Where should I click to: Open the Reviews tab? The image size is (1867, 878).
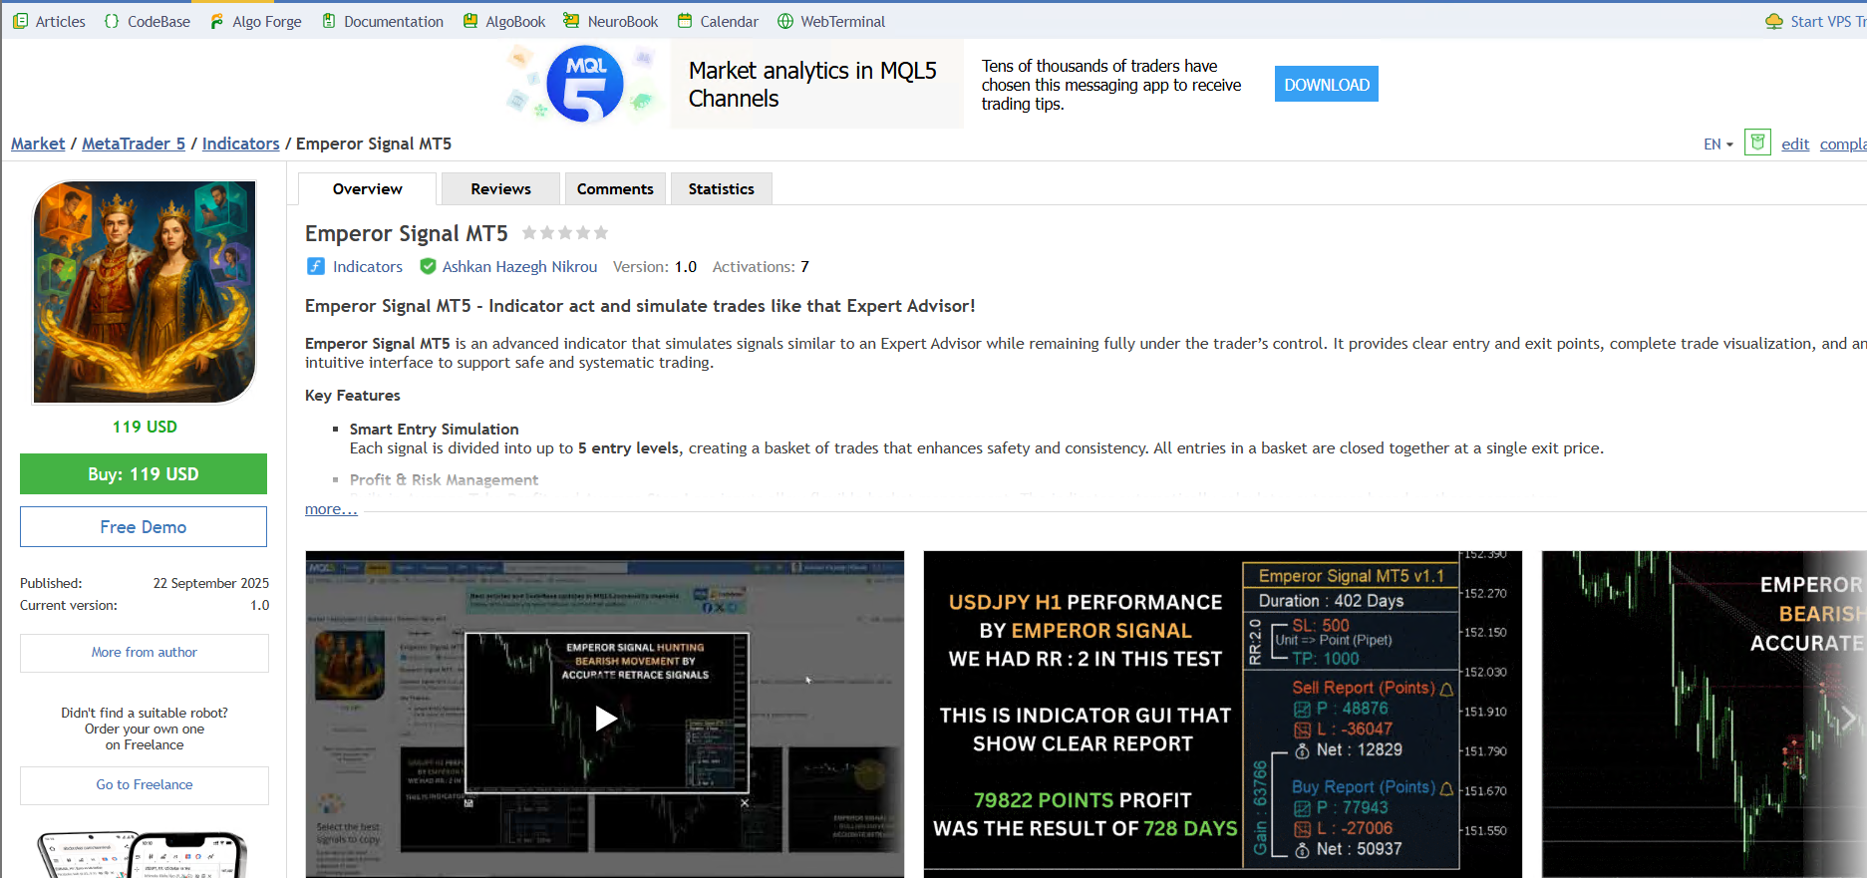(x=500, y=188)
